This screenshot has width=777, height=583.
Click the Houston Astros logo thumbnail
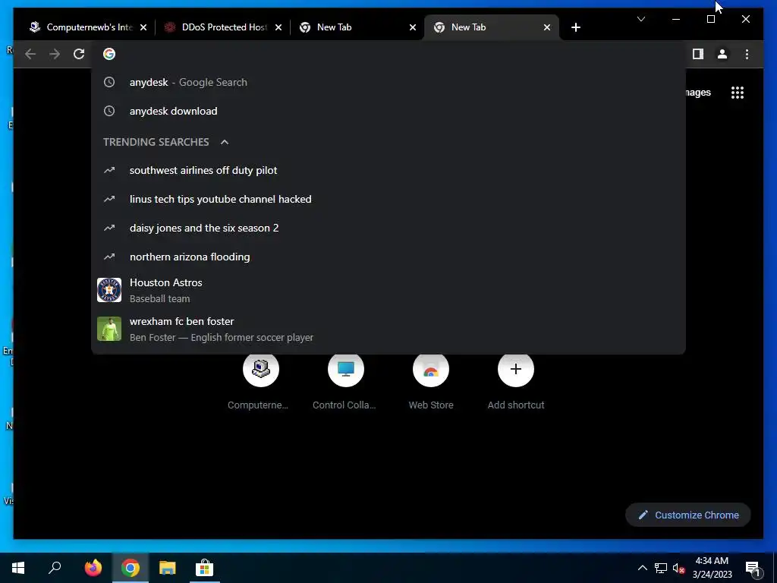[x=109, y=290]
